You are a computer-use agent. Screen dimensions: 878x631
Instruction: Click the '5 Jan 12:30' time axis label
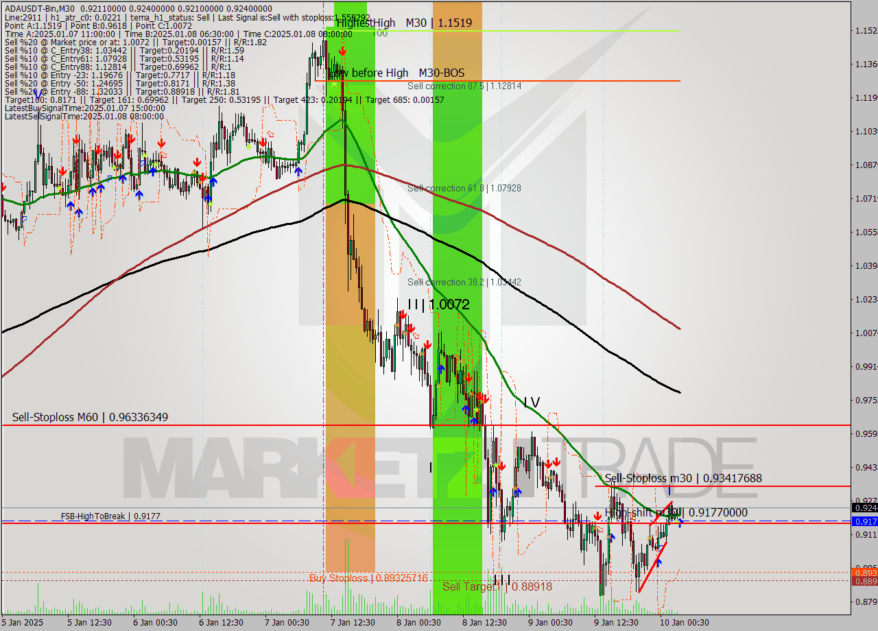coord(90,623)
